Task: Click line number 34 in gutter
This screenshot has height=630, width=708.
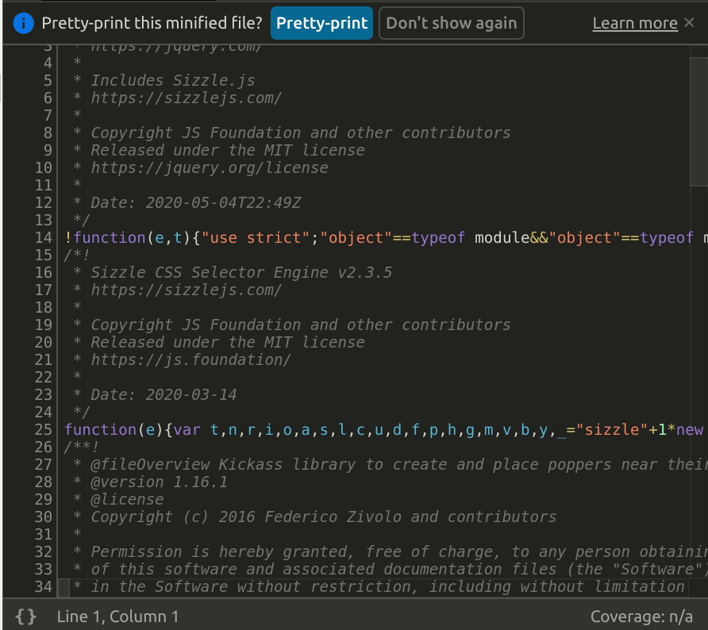Action: (x=44, y=586)
